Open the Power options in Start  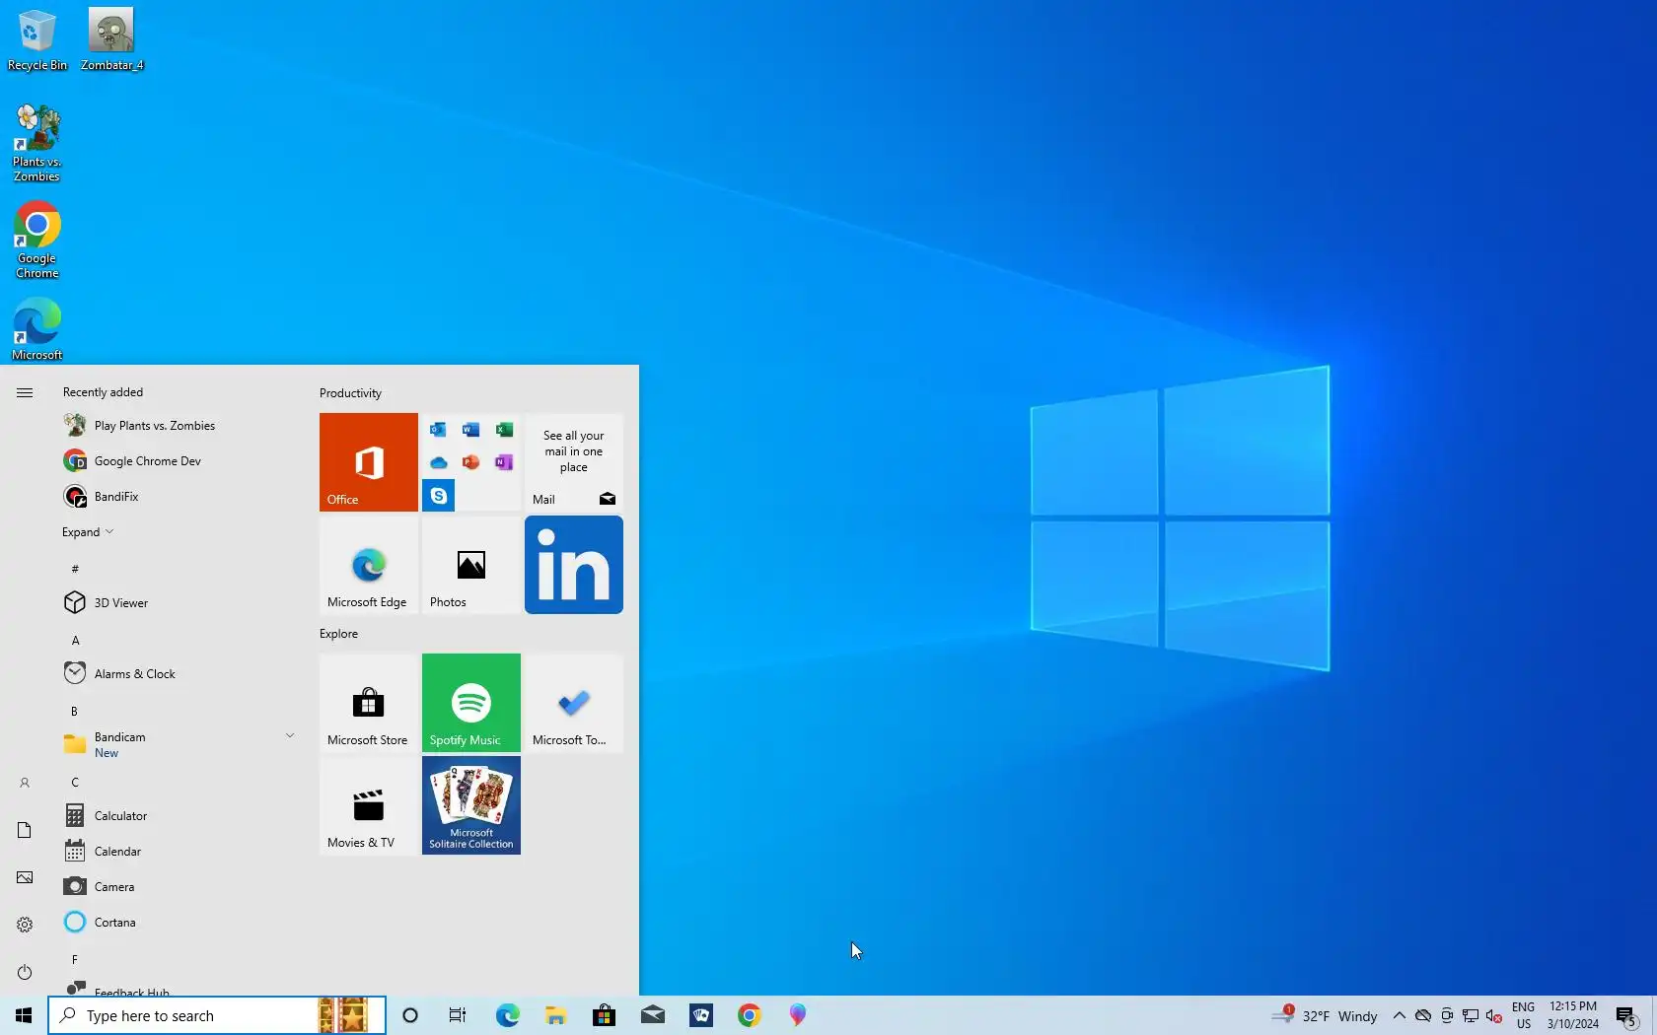(x=25, y=972)
